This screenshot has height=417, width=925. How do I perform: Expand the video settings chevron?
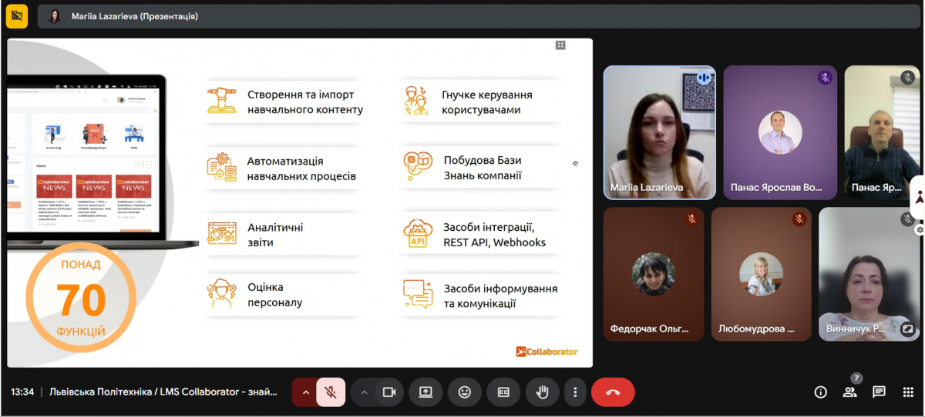pos(365,392)
